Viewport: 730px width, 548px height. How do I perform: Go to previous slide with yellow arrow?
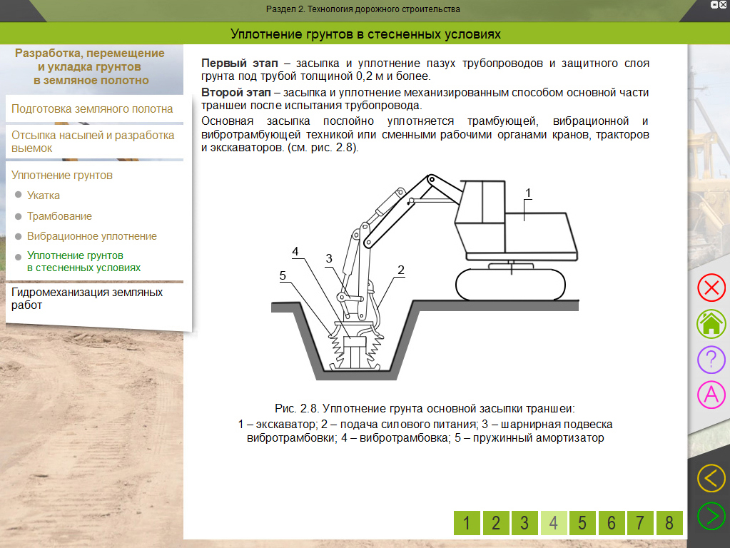711,478
